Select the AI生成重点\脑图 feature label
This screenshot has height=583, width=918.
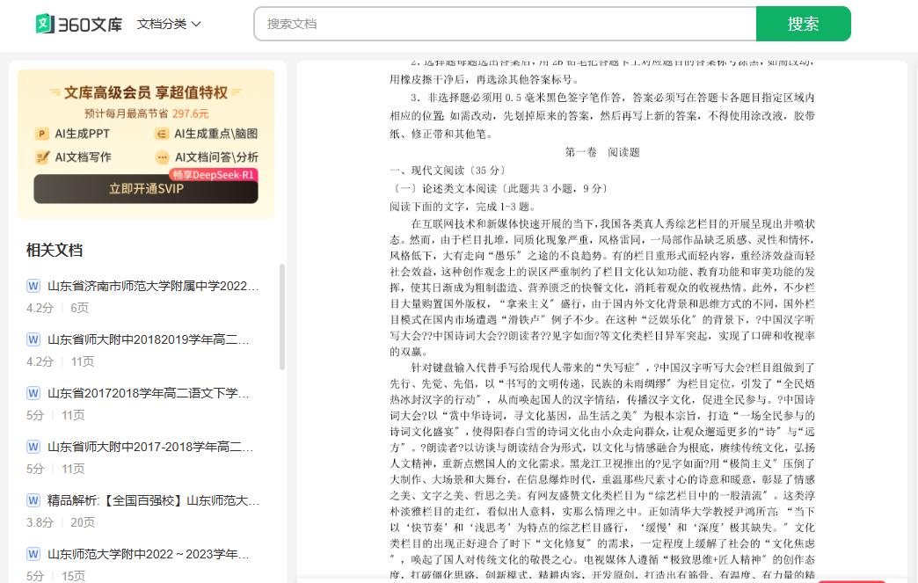216,134
